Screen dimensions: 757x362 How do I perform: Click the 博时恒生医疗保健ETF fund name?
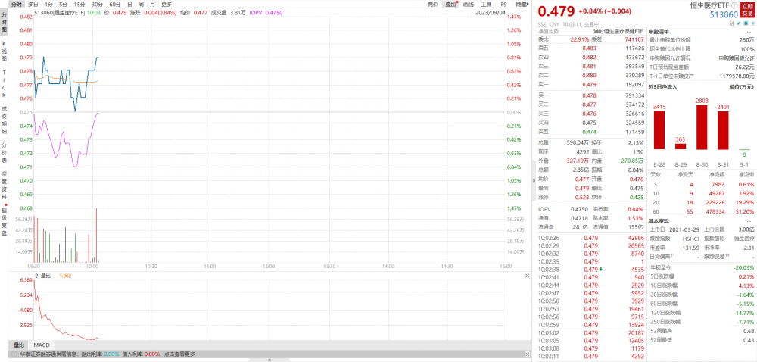(619, 31)
